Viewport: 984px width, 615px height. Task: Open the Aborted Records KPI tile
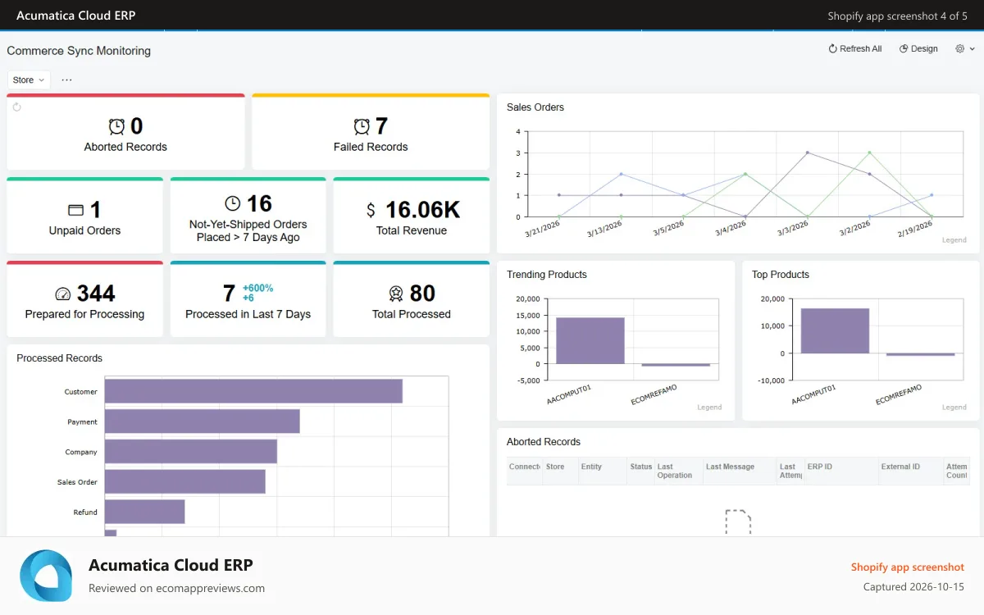(125, 132)
